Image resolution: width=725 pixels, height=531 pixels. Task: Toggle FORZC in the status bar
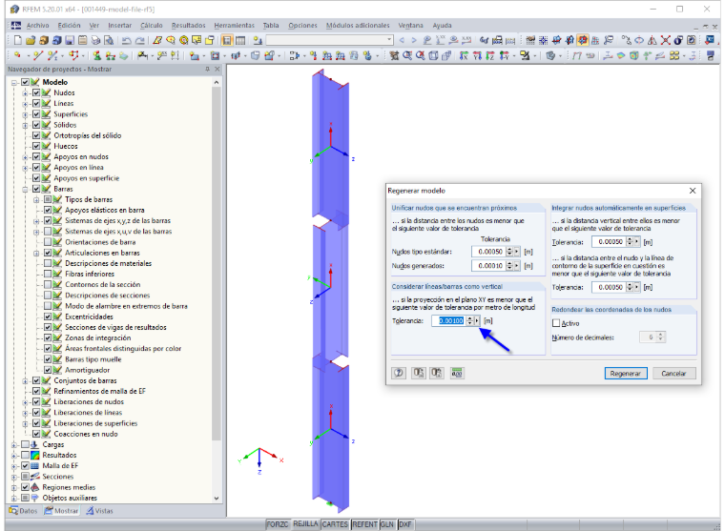coord(278,524)
